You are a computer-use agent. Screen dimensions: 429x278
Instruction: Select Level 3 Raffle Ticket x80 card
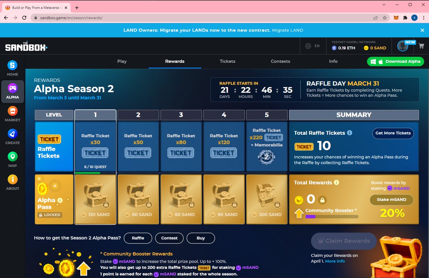[181, 147]
